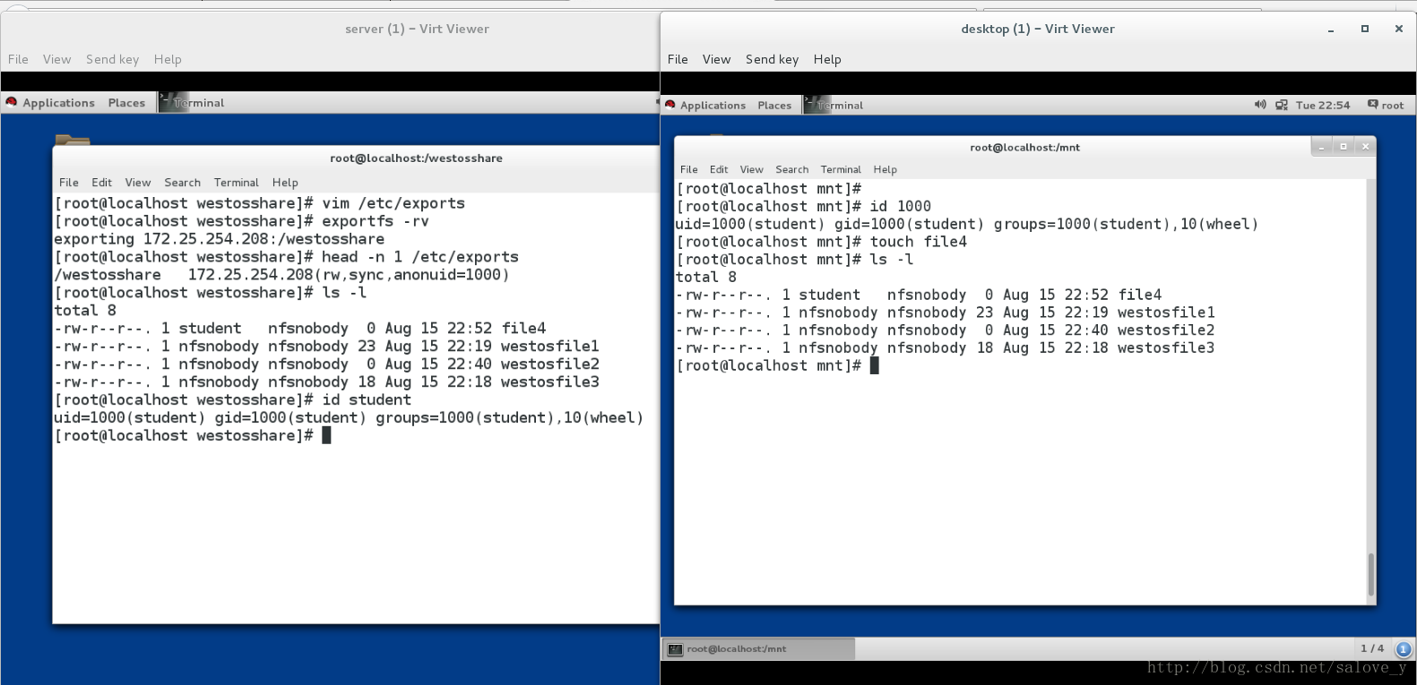Open View menu in desktop Virt Viewer
The image size is (1417, 685).
tap(716, 59)
